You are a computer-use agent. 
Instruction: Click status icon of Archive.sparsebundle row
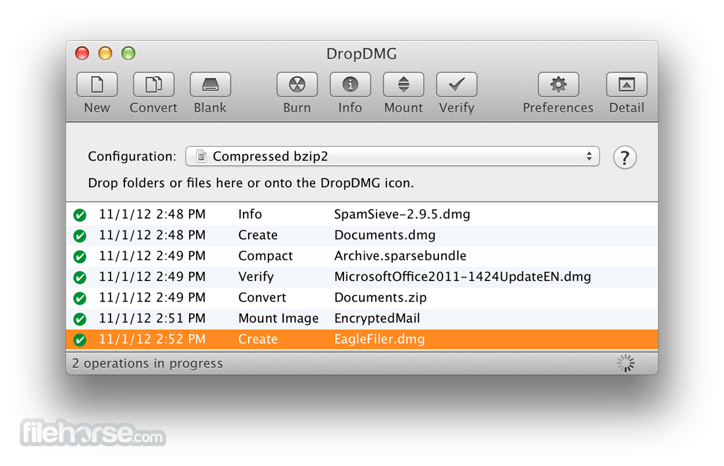pyautogui.click(x=80, y=256)
